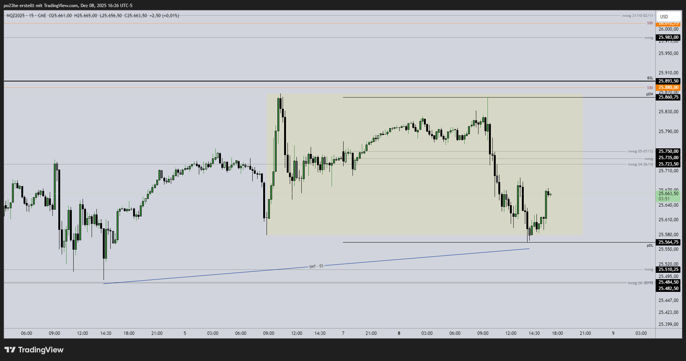
Task: Select the nwog level tag 25.510,25
Action: [669, 269]
